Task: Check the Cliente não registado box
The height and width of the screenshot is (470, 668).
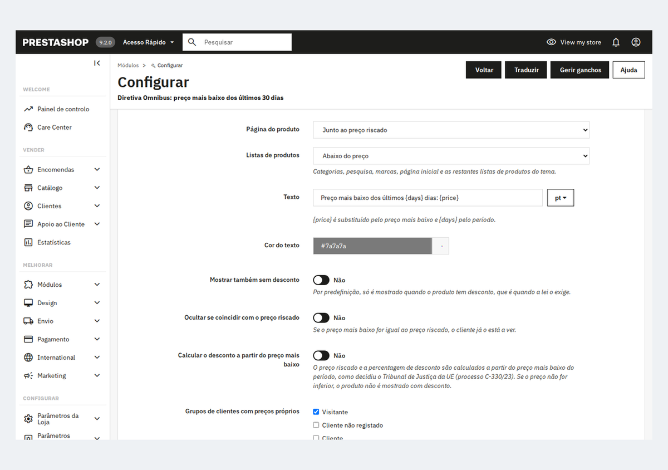Action: [316, 425]
